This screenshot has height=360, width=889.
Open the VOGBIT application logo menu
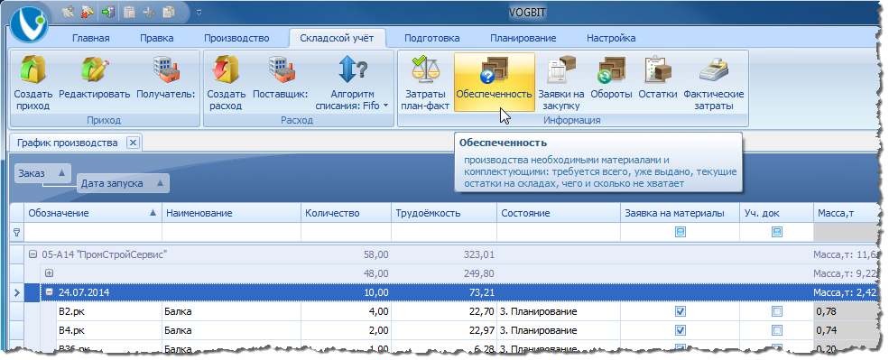click(30, 23)
